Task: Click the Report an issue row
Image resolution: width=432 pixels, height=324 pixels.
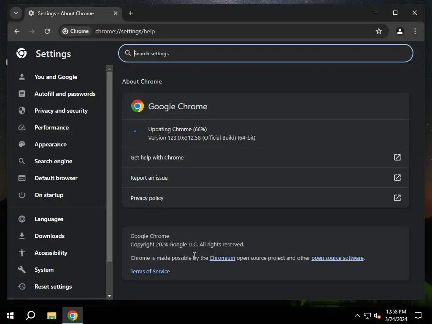Action: [266, 178]
